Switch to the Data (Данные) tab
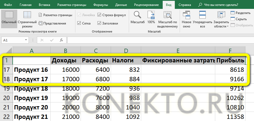 tap(121, 5)
